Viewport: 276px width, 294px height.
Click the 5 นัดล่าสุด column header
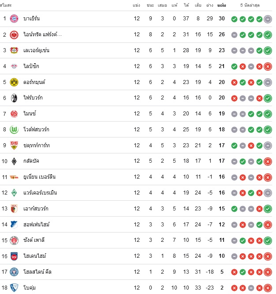[x=250, y=5]
